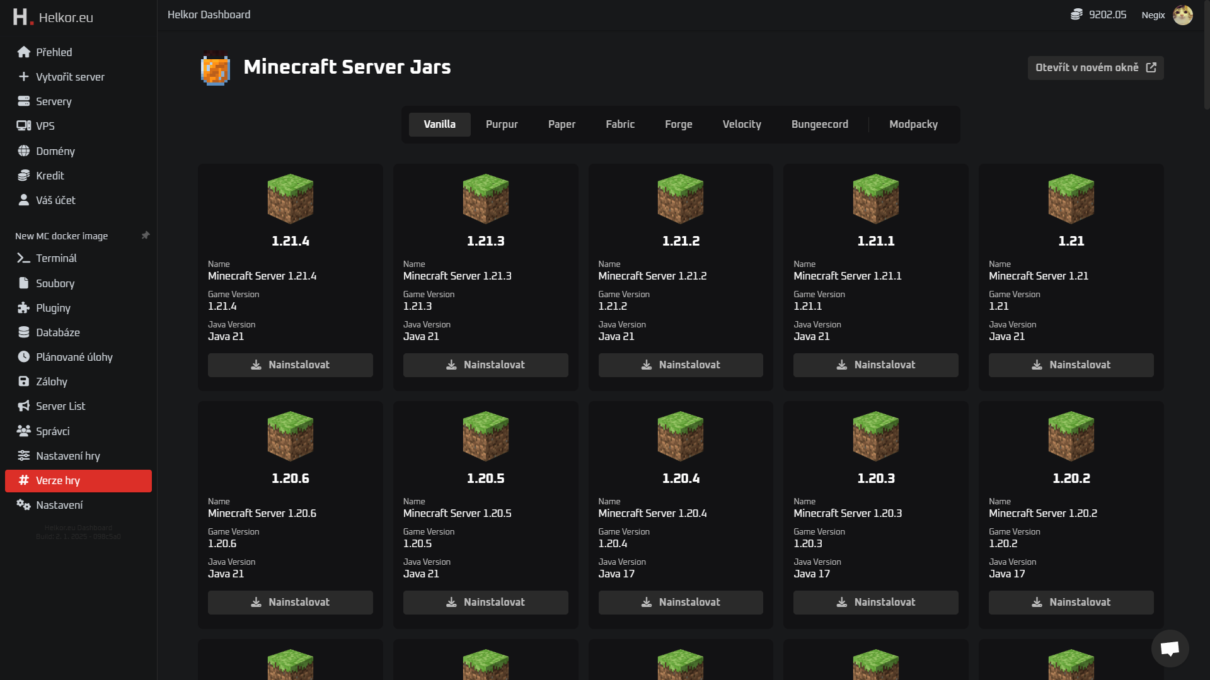Install Minecraft Server 1.21.4
The width and height of the screenshot is (1210, 680).
tap(290, 365)
